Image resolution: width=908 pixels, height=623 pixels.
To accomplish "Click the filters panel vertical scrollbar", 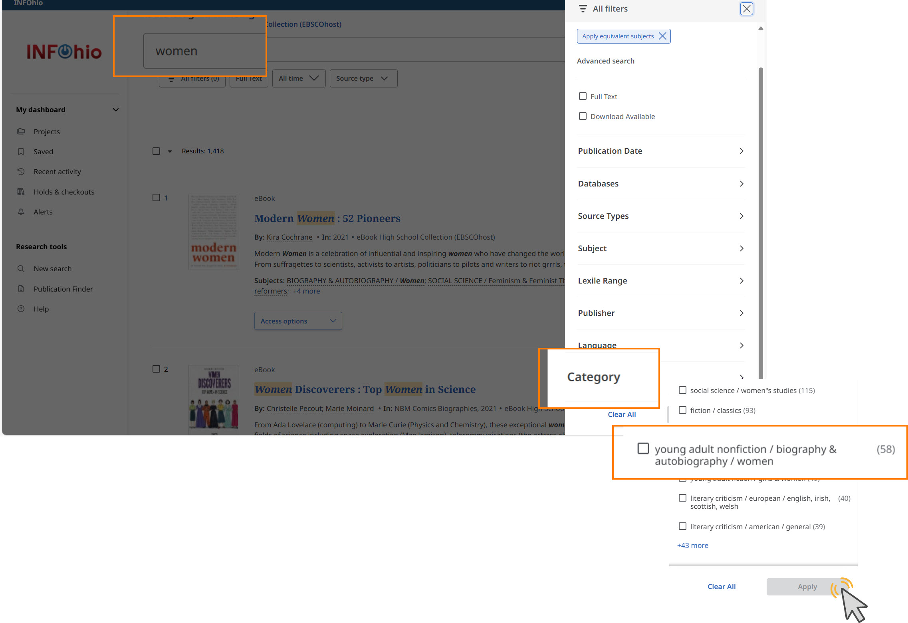I will (761, 224).
